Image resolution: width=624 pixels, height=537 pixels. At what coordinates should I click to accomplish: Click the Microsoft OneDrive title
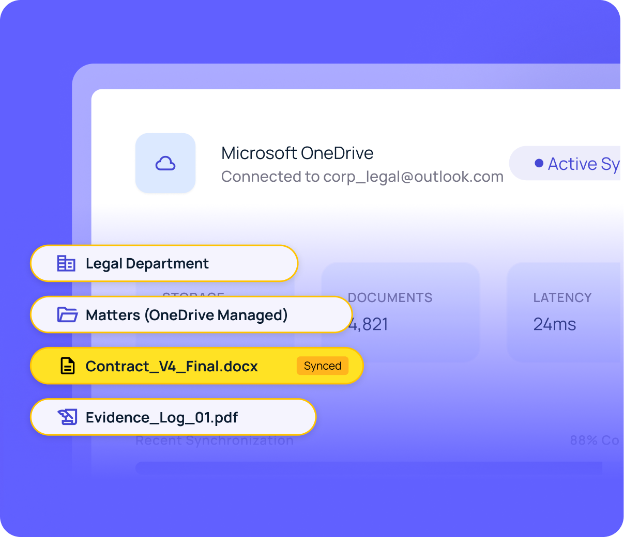[x=297, y=153]
